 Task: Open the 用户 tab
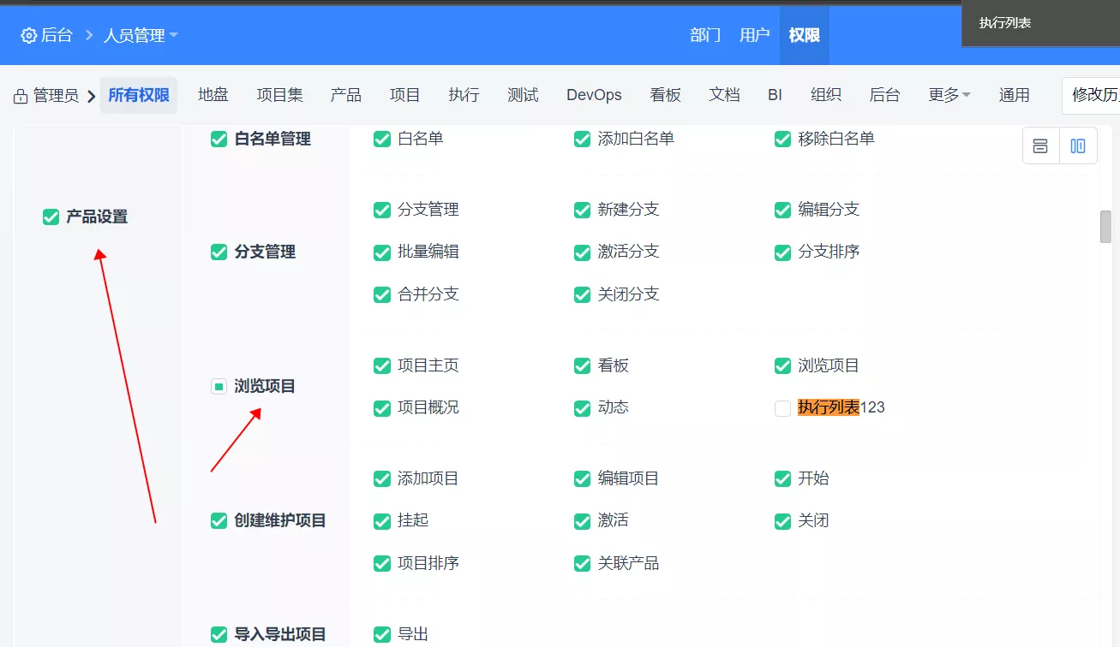[755, 35]
